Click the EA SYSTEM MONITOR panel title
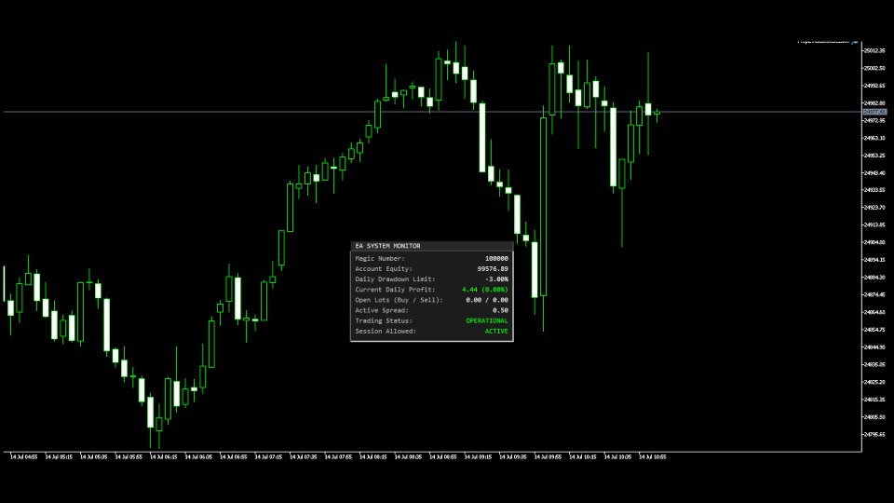The image size is (894, 503). coord(387,246)
